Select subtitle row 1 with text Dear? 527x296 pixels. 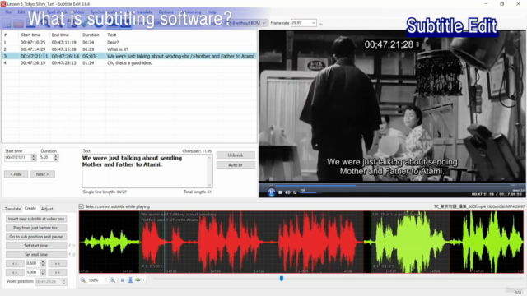tap(129, 42)
